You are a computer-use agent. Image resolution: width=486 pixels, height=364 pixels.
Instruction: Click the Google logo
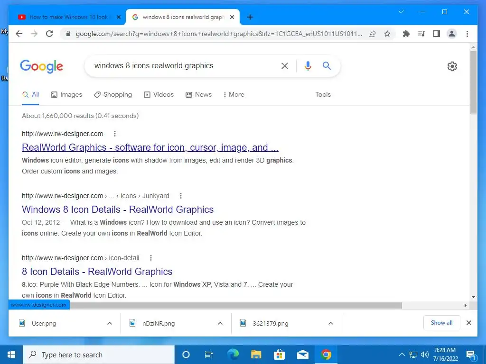click(42, 66)
